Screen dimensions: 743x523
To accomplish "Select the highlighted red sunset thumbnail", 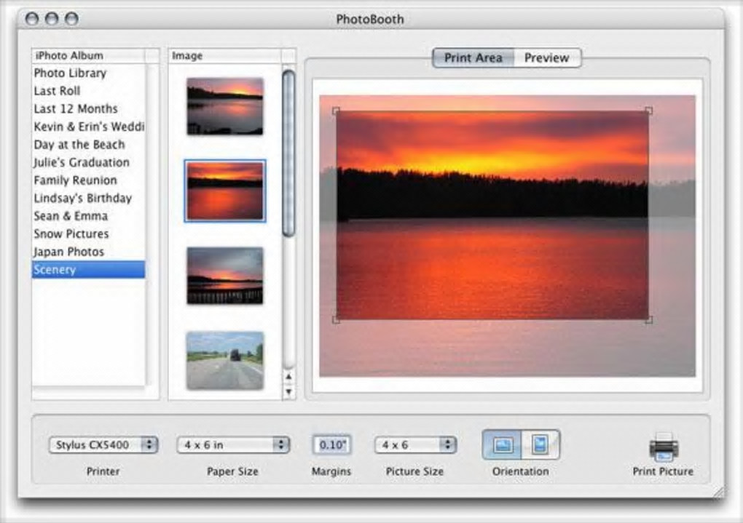I will point(225,191).
